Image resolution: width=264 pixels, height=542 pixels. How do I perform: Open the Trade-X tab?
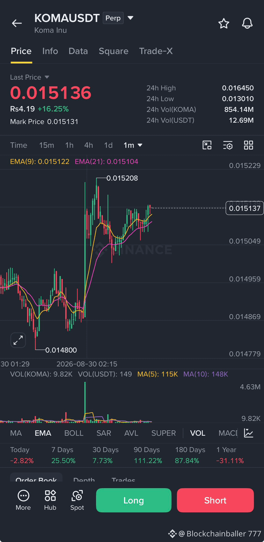(x=156, y=51)
